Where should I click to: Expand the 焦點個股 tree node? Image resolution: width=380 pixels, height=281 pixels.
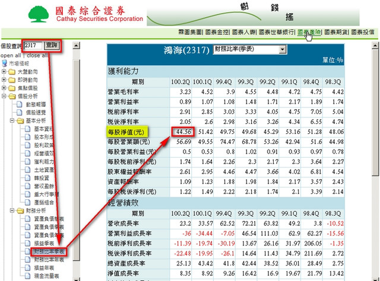4,88
